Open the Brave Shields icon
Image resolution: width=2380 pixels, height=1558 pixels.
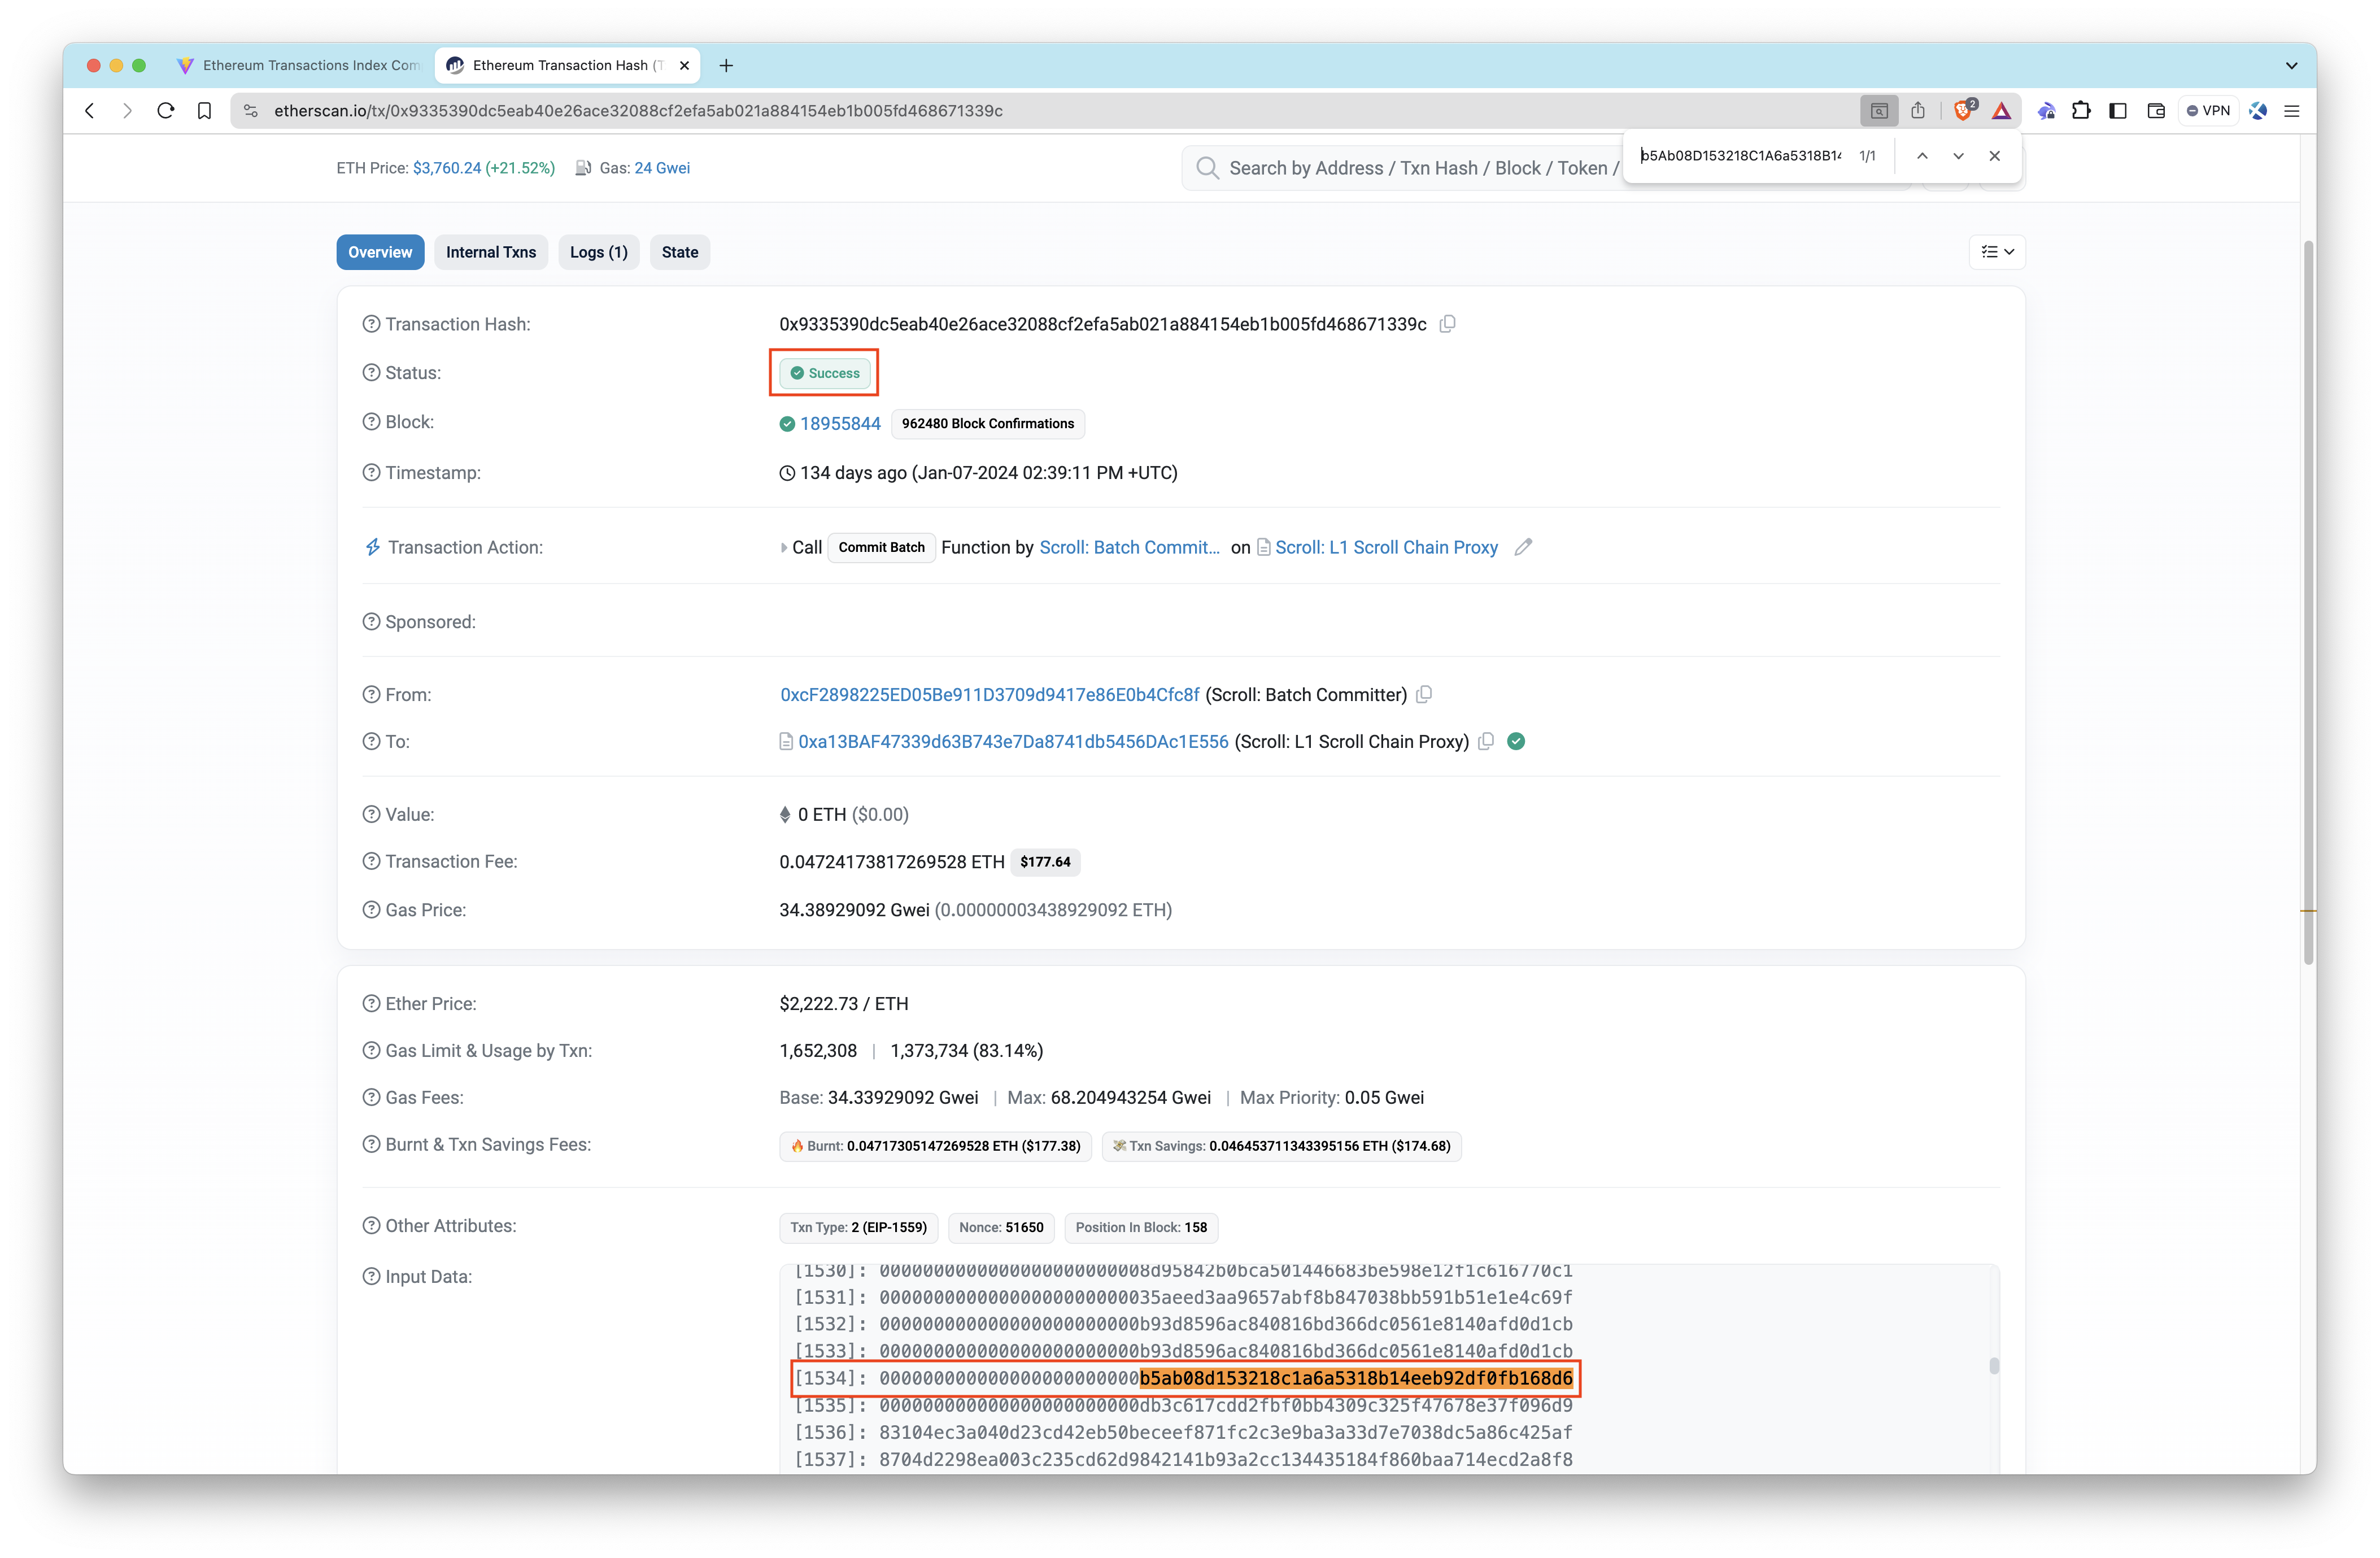(x=1964, y=110)
